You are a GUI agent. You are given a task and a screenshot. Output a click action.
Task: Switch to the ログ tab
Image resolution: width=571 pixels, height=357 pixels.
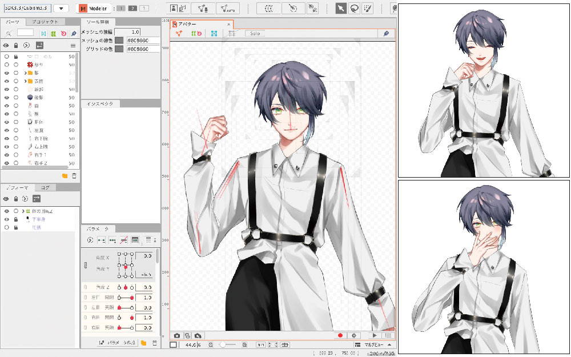[45, 187]
